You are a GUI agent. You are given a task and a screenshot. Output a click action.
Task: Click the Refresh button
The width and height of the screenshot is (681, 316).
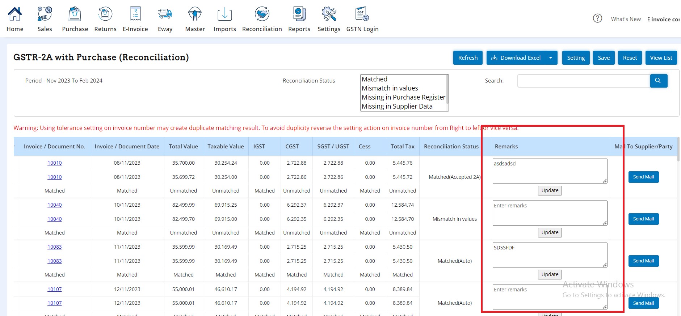coord(468,58)
